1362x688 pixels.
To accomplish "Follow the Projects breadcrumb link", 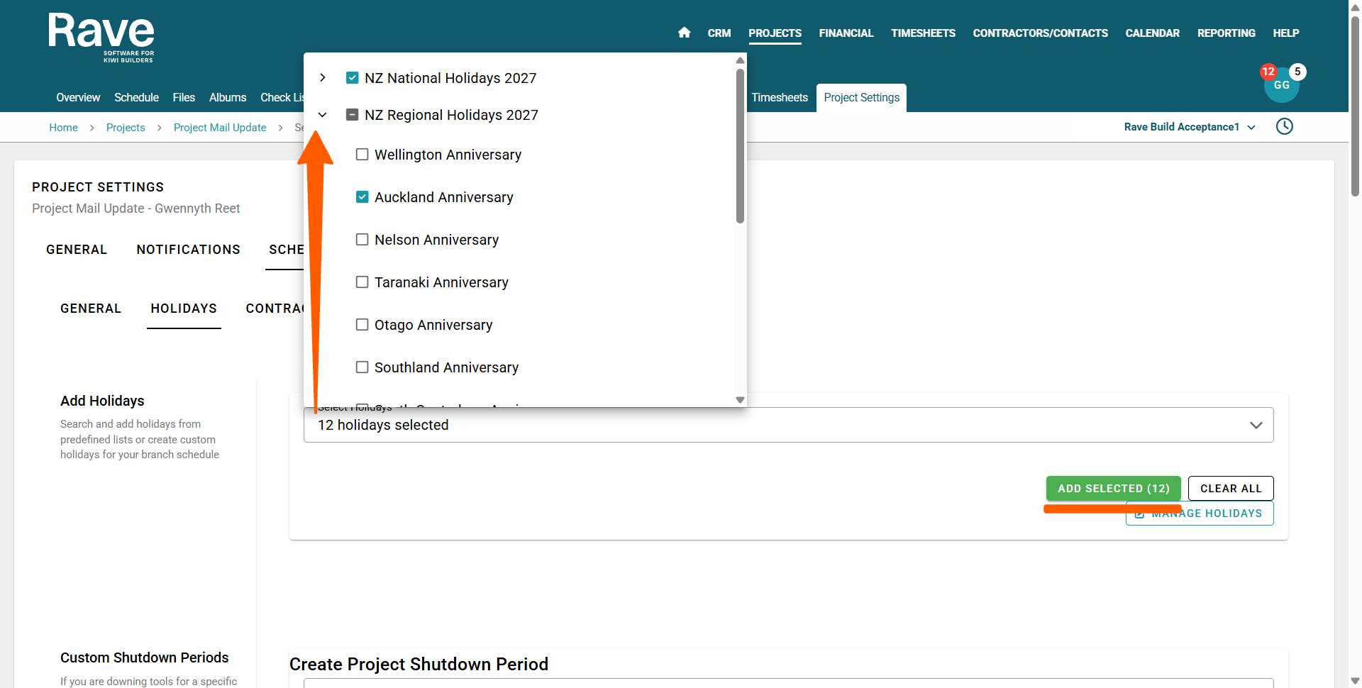I will point(126,128).
